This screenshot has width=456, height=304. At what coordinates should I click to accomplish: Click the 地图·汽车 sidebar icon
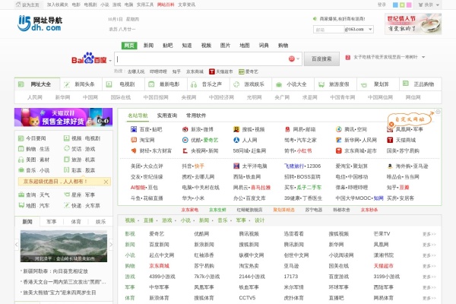[21, 205]
